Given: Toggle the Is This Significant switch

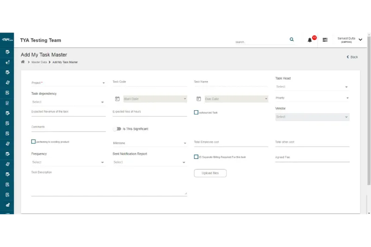Looking at the screenshot, I should (117, 129).
